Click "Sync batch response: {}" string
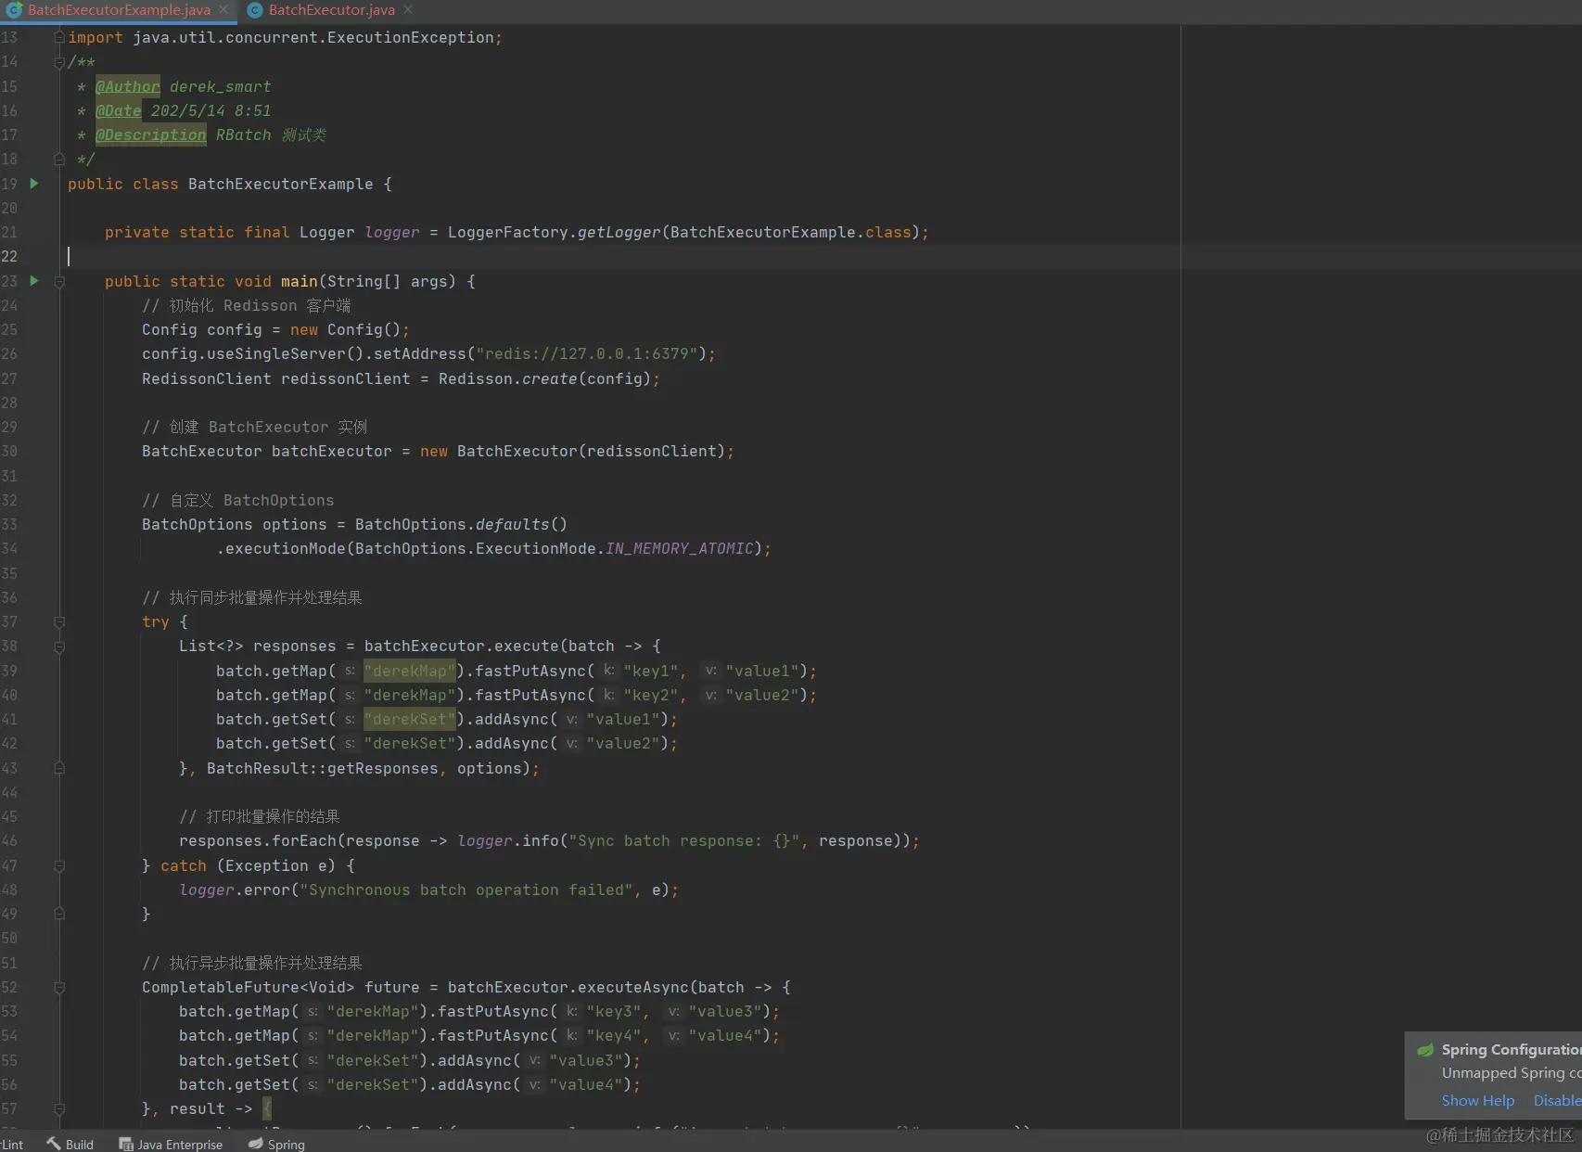The image size is (1582, 1152). pos(683,840)
